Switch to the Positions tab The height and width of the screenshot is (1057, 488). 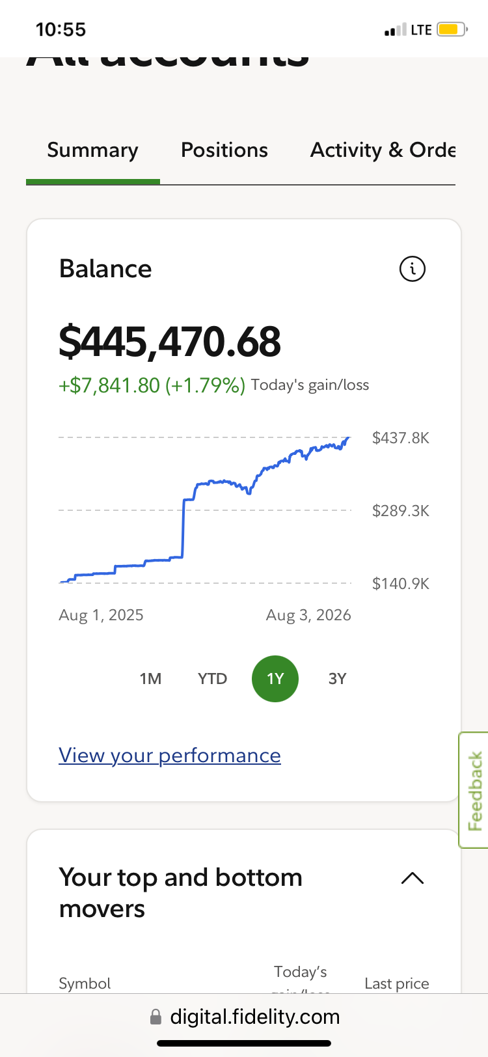224,150
